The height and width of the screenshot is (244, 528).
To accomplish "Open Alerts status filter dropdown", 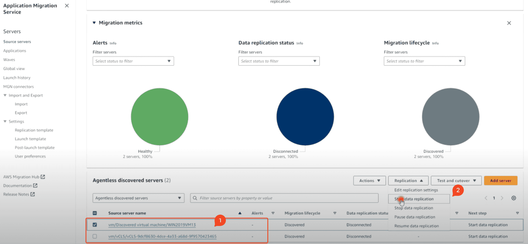I will 133,61.
